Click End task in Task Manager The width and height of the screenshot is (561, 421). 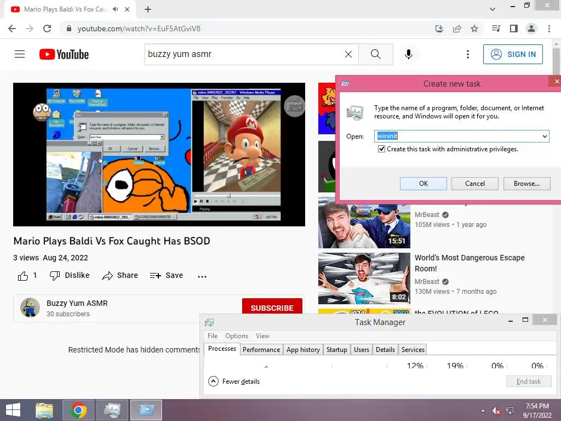(529, 382)
